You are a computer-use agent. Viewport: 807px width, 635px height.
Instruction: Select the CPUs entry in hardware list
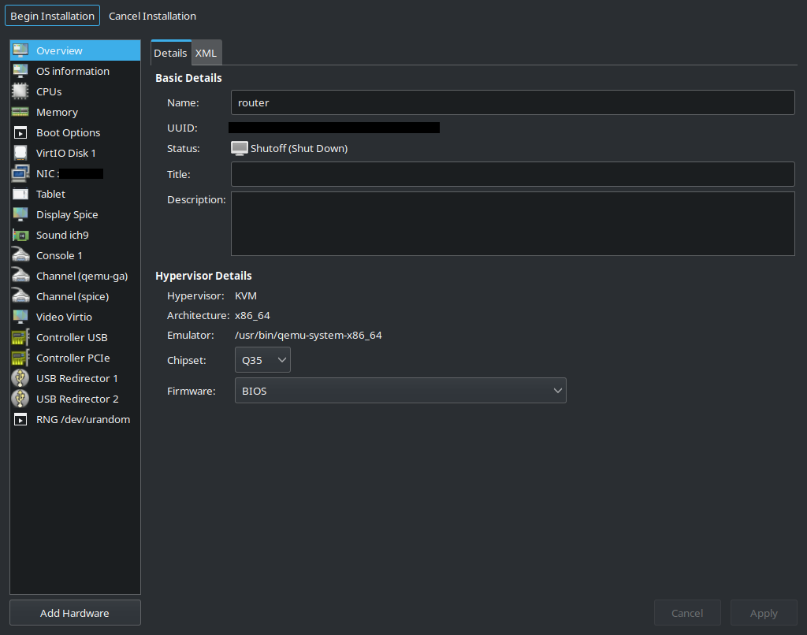[75, 91]
